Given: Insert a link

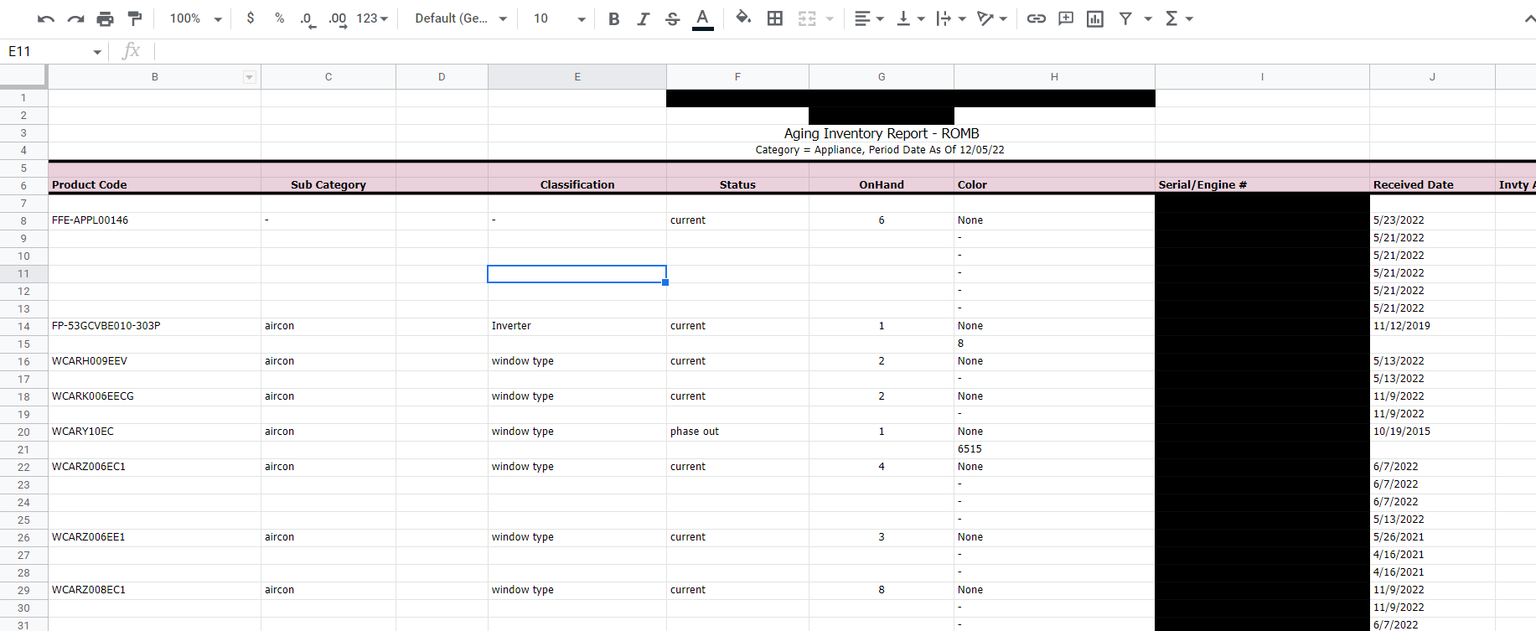Looking at the screenshot, I should click(1037, 18).
